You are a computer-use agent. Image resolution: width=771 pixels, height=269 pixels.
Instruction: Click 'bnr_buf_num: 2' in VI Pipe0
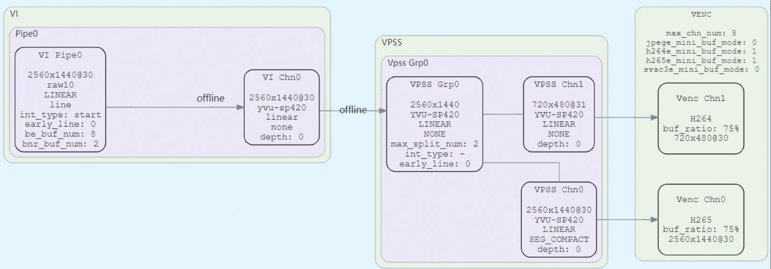click(x=60, y=144)
